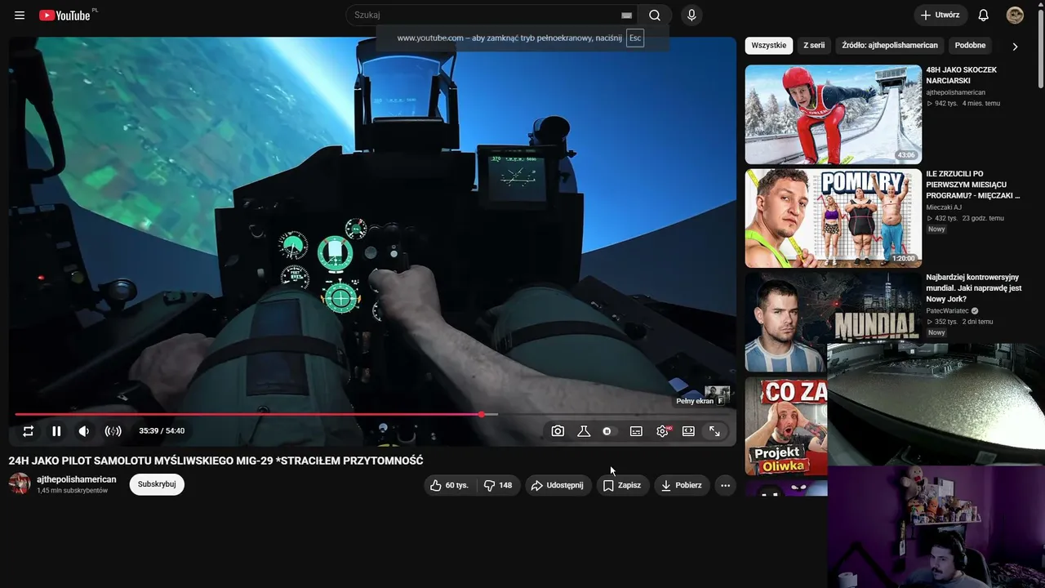
Task: Open the on-screen keyboard in search
Action: [626, 16]
